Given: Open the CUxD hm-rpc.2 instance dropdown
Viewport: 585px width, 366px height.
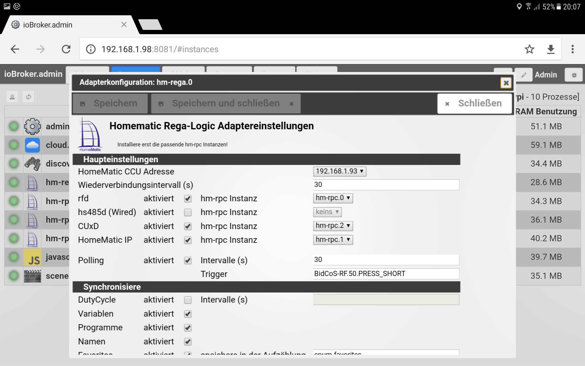Looking at the screenshot, I should tap(333, 226).
